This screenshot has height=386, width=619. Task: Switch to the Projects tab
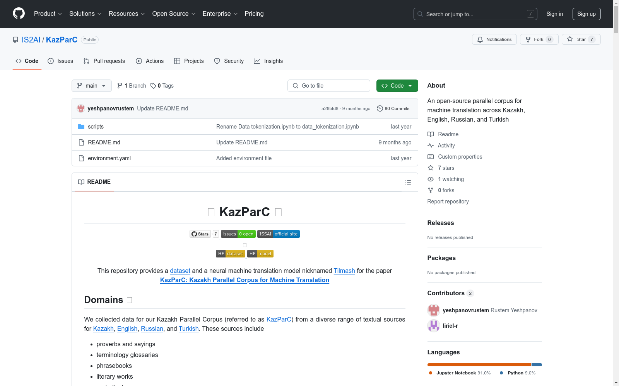click(x=189, y=61)
